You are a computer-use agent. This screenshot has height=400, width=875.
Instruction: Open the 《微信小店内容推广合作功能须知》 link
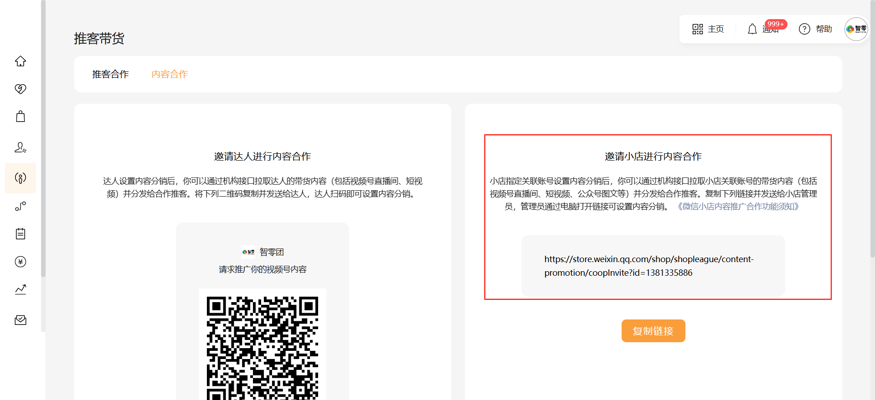[x=738, y=207]
